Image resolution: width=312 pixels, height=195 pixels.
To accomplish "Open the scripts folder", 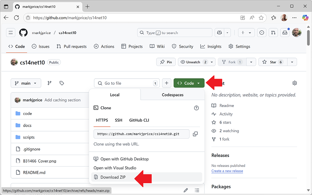I will (x=29, y=137).
